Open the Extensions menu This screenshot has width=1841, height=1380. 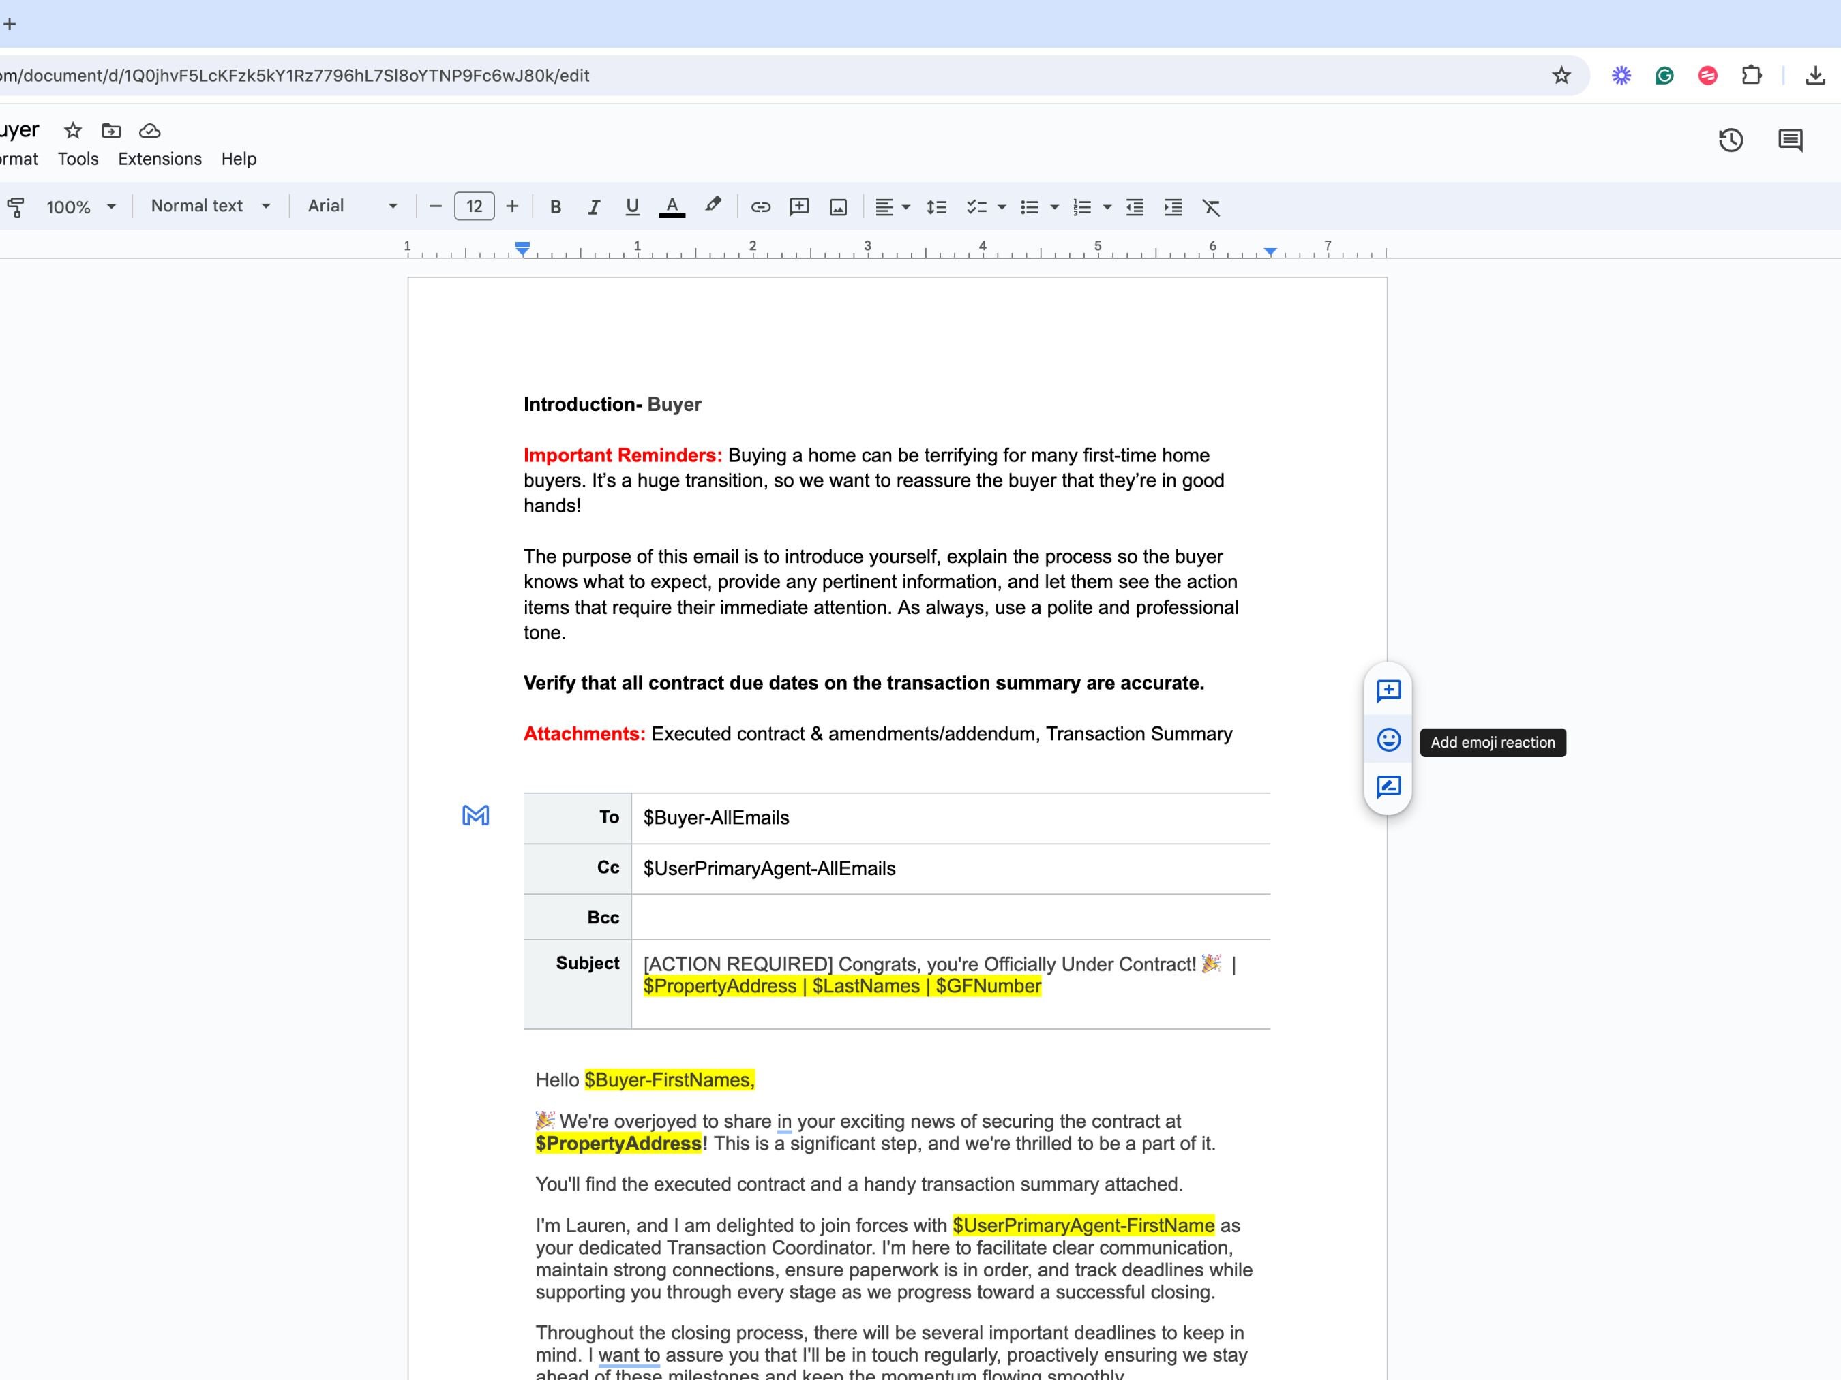pyautogui.click(x=159, y=159)
